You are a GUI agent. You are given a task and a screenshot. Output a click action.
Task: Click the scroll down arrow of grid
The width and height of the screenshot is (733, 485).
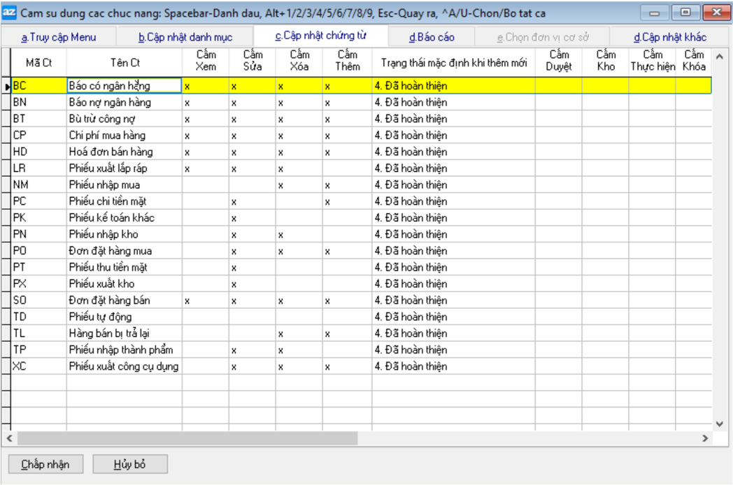720,424
